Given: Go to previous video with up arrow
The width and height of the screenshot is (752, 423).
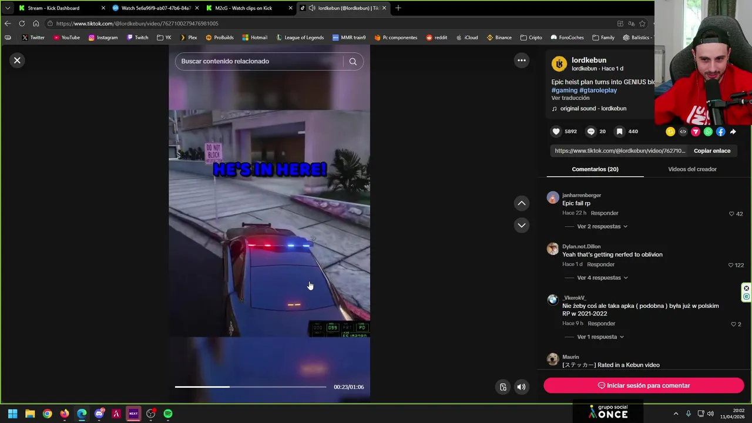Looking at the screenshot, I should (521, 203).
